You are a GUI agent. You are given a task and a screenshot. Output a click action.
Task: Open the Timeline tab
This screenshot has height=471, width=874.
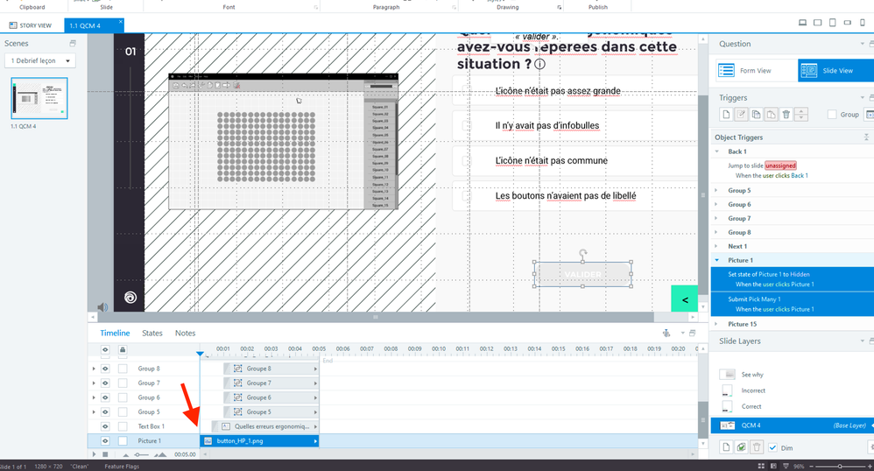click(115, 333)
